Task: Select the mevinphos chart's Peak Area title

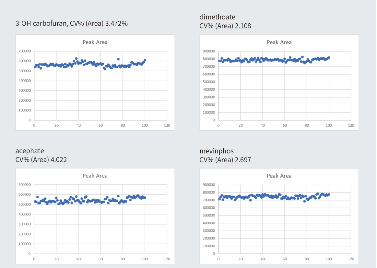Action: pyautogui.click(x=279, y=176)
